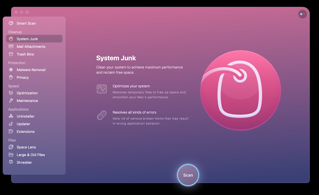Select Space Lens in Files
The image size is (319, 195).
(x=26, y=147)
